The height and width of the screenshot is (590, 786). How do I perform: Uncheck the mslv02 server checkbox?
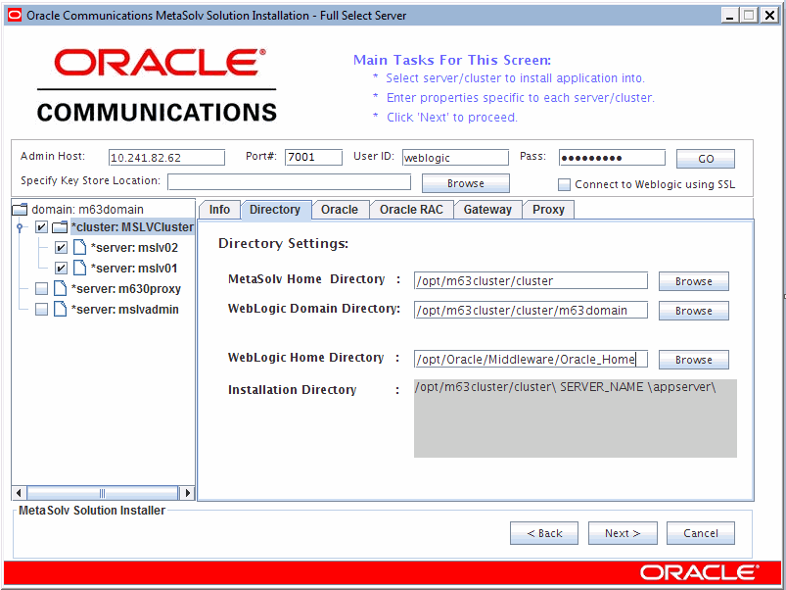pyautogui.click(x=61, y=247)
